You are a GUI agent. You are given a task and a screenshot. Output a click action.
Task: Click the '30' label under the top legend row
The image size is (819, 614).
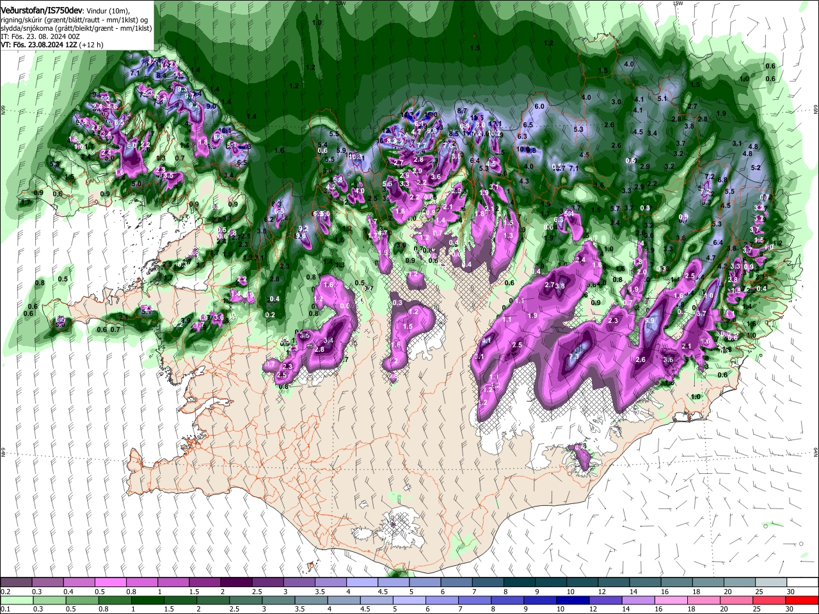791,592
